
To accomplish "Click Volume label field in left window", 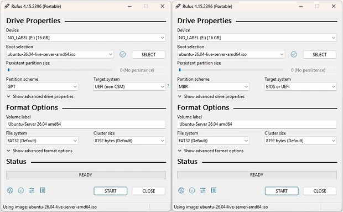I will click(86, 124).
